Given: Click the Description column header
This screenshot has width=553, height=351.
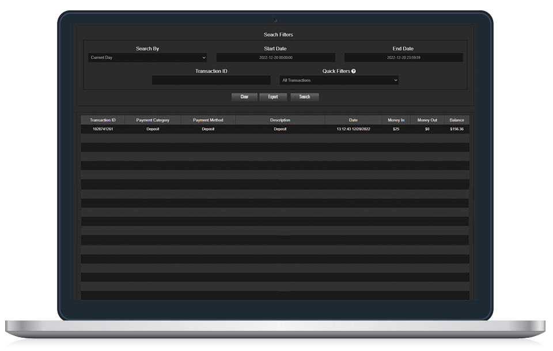Looking at the screenshot, I should 280,120.
